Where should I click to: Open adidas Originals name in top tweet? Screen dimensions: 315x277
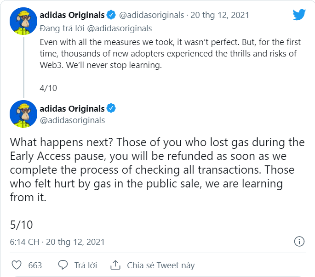[72, 15]
